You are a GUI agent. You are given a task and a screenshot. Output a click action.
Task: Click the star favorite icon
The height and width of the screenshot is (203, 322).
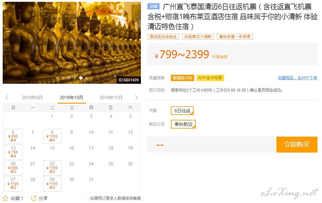[5, 198]
